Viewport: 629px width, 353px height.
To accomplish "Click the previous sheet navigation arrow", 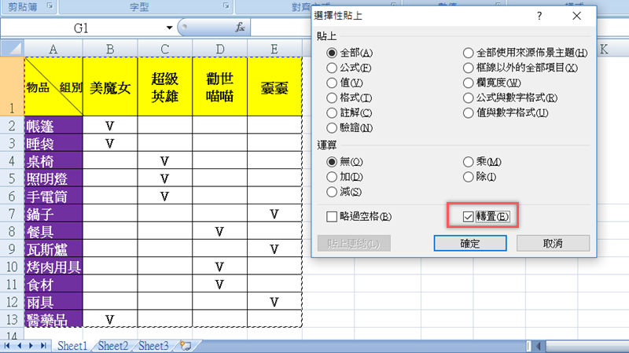I will (x=19, y=346).
